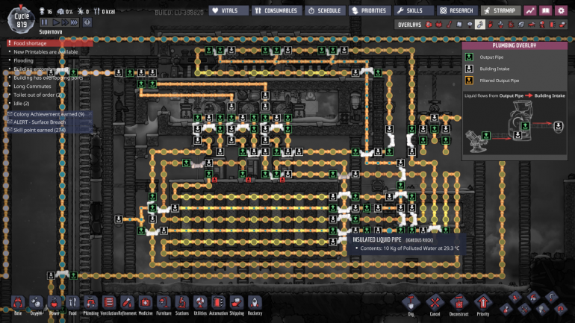Open the Base build category
The image size is (575, 323).
click(x=18, y=304)
